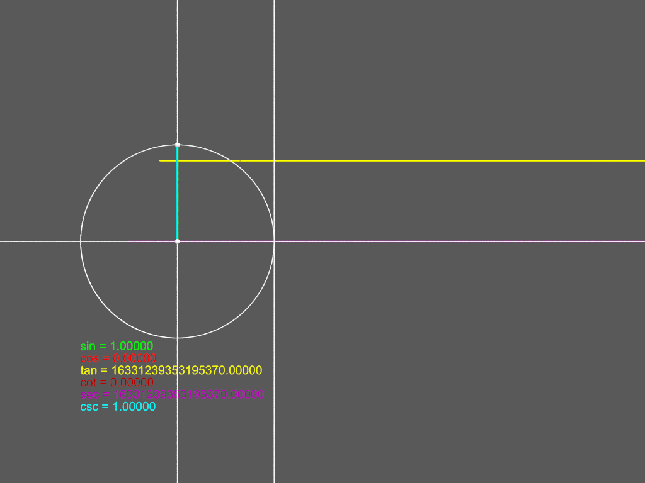Click the circle's rightmost point on the horizontal axis
This screenshot has width=645, height=483.
click(x=274, y=241)
